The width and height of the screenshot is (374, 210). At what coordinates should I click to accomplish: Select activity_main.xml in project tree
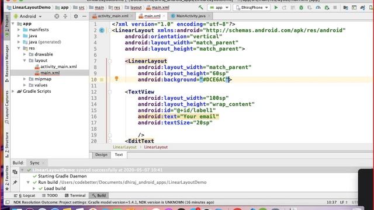[x=58, y=66]
